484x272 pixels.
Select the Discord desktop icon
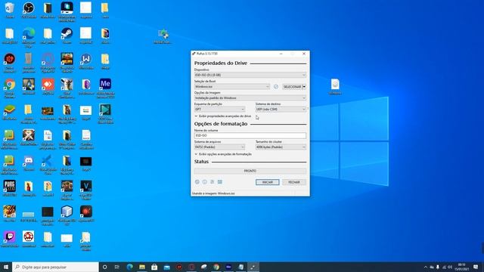29,163
